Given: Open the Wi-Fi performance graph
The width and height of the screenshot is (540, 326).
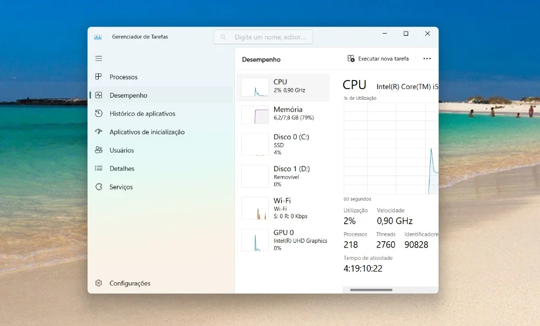Looking at the screenshot, I should pyautogui.click(x=283, y=208).
